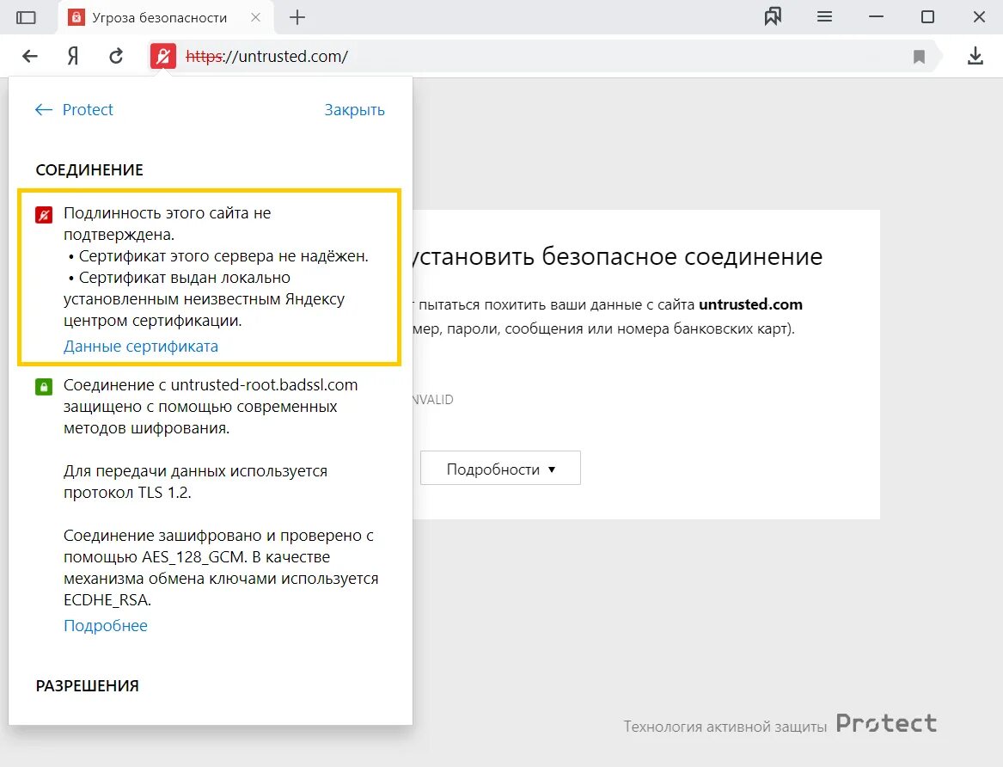
Task: Click text 'протокол TLS 1.2'
Action: point(127,493)
